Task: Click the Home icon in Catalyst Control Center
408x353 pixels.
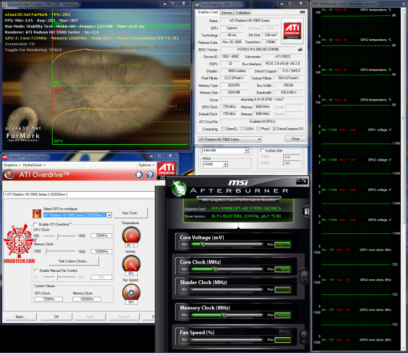Action: click(139, 175)
